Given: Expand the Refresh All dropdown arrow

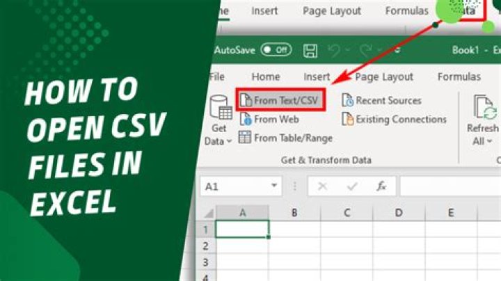Looking at the screenshot, I should [489, 141].
